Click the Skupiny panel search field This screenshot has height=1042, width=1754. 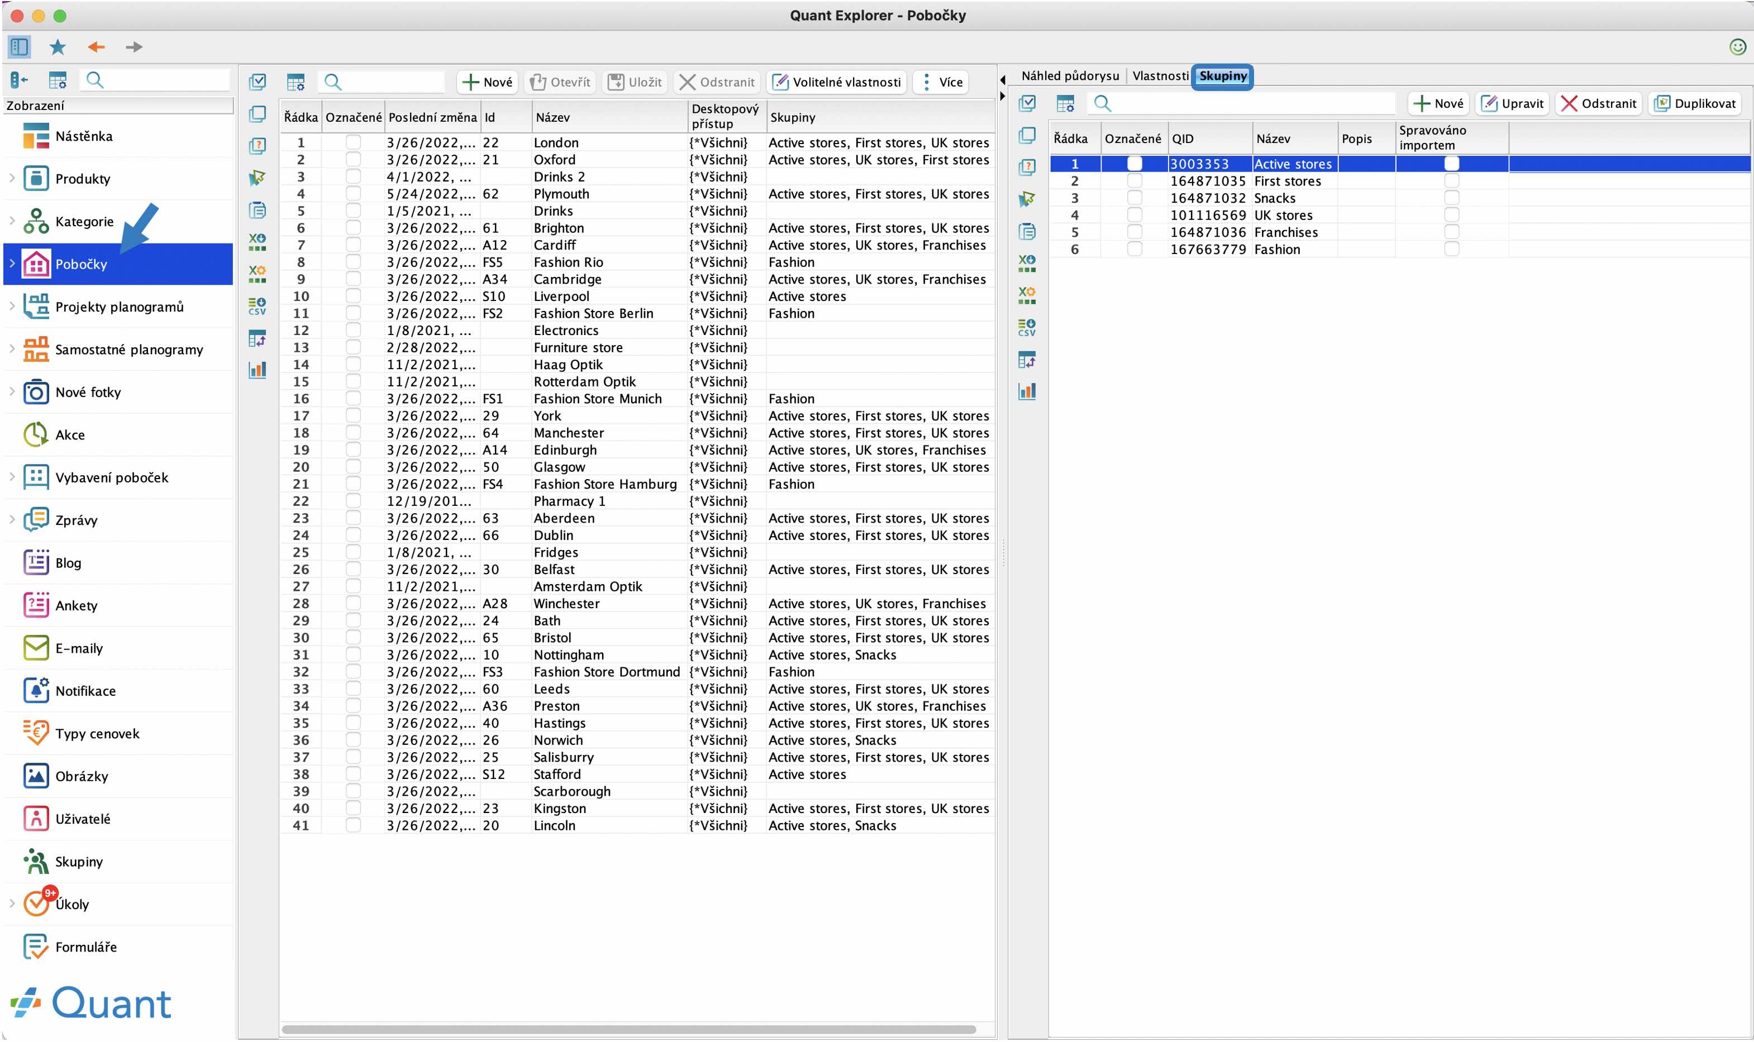pyautogui.click(x=1241, y=104)
